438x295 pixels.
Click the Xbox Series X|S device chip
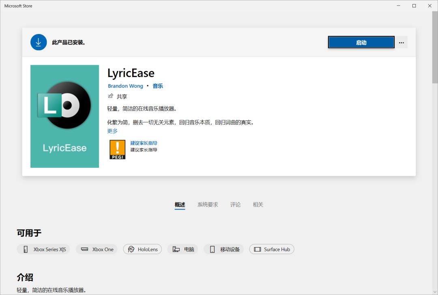pos(43,249)
